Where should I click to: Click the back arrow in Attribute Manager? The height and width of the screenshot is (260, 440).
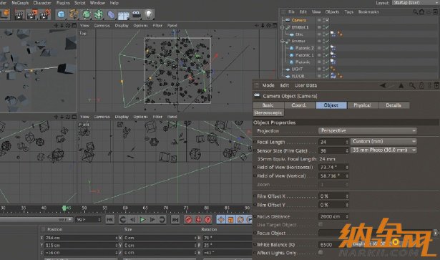pyautogui.click(x=383, y=86)
